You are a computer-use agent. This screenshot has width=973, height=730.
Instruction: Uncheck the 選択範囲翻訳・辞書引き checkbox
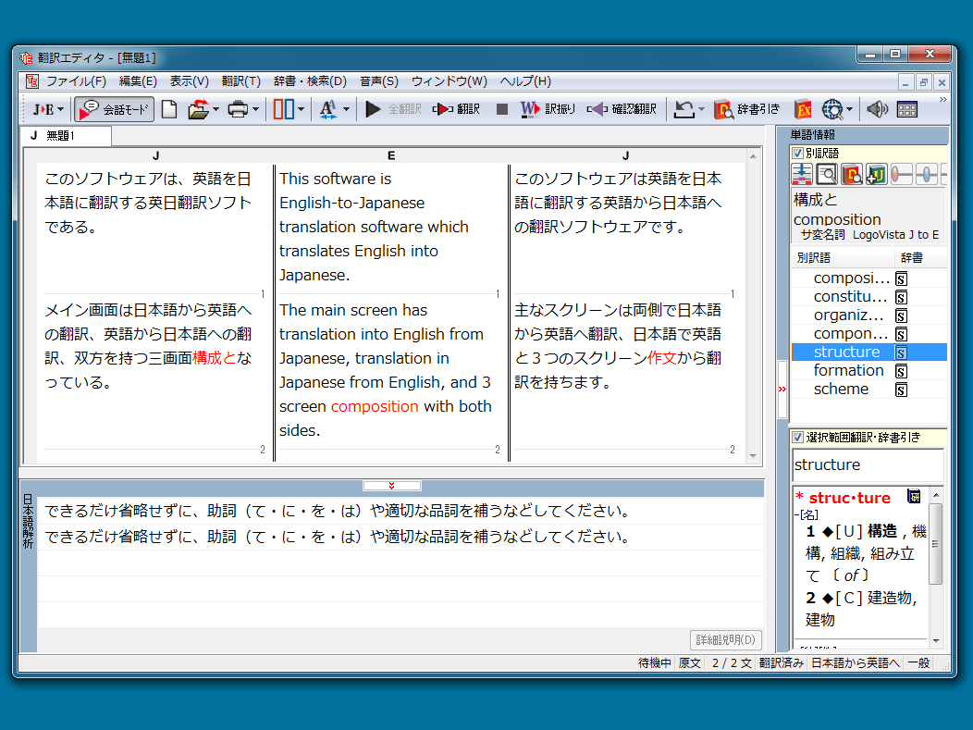[x=798, y=437]
